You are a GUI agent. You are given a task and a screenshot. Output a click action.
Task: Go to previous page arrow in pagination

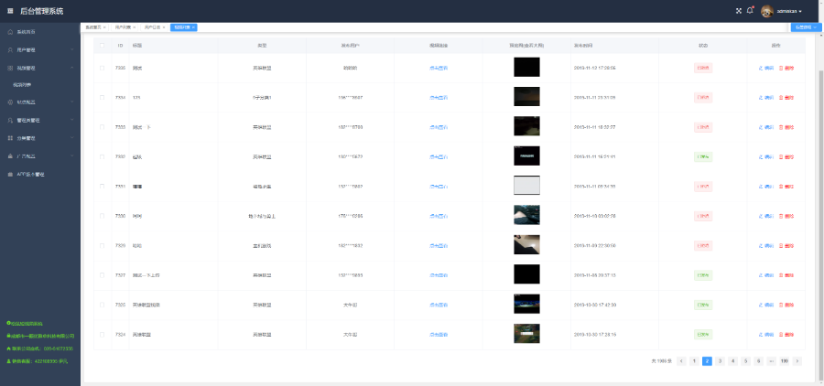681,361
